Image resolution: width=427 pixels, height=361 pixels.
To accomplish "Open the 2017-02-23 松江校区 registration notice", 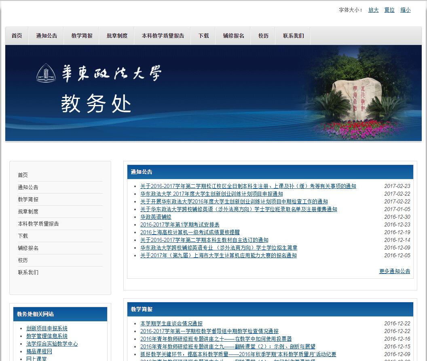I will click(x=248, y=186).
